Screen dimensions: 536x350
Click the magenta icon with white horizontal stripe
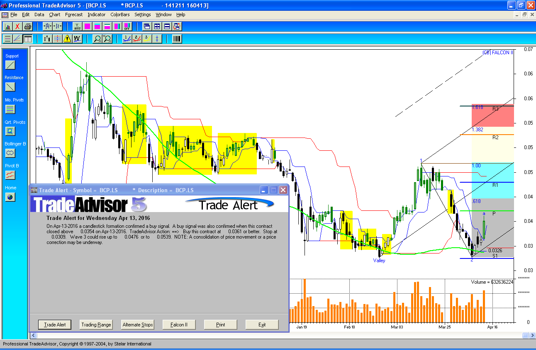coord(107,27)
